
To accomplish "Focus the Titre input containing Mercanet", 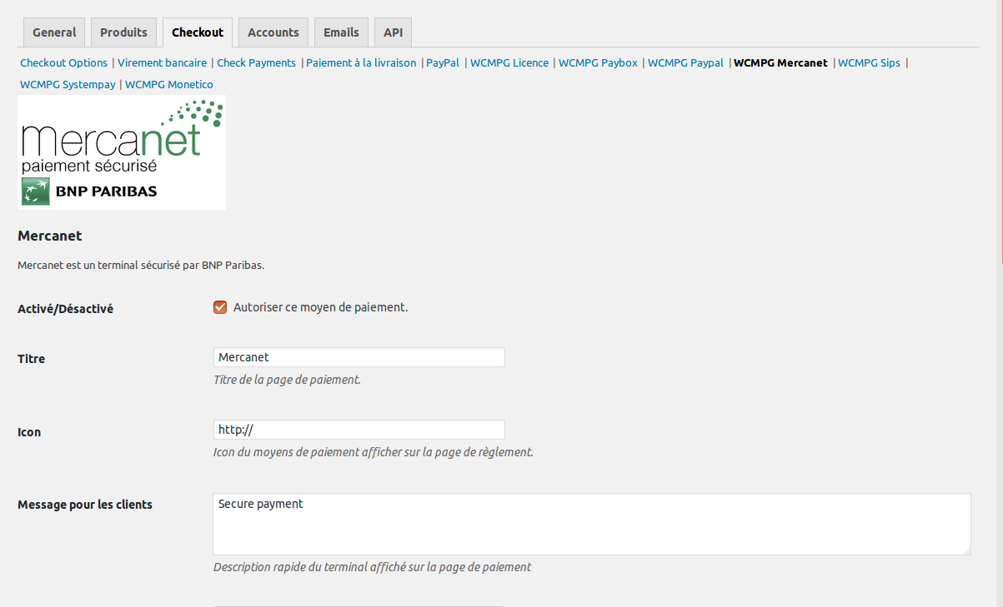I will (x=359, y=357).
